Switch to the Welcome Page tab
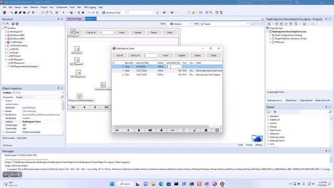 75,19
